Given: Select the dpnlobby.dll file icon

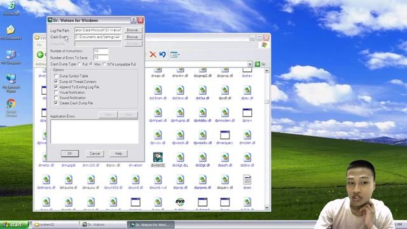Looking at the screenshot, I should 202,113.
